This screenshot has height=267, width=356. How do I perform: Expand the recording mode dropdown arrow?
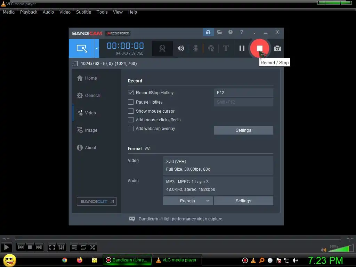pos(97,48)
